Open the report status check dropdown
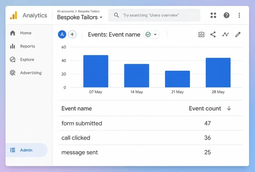The image size is (255, 172). 151,34
